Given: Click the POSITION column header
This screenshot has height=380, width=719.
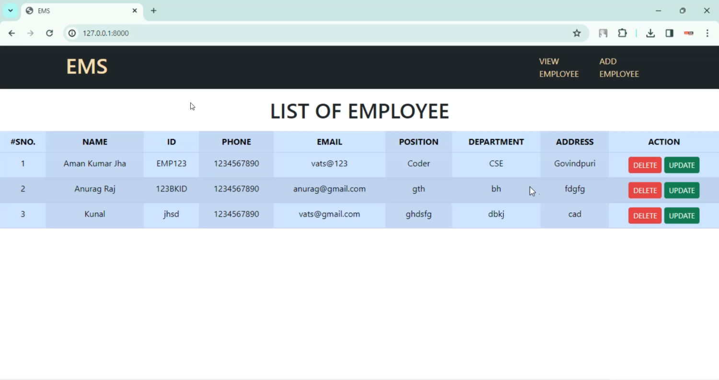Looking at the screenshot, I should click(x=418, y=142).
